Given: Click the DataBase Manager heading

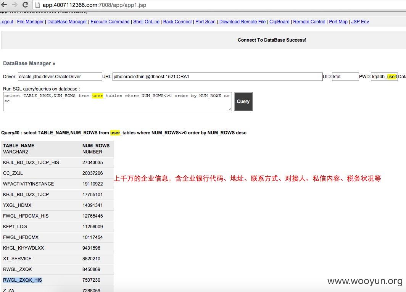Looking at the screenshot, I should [x=29, y=63].
